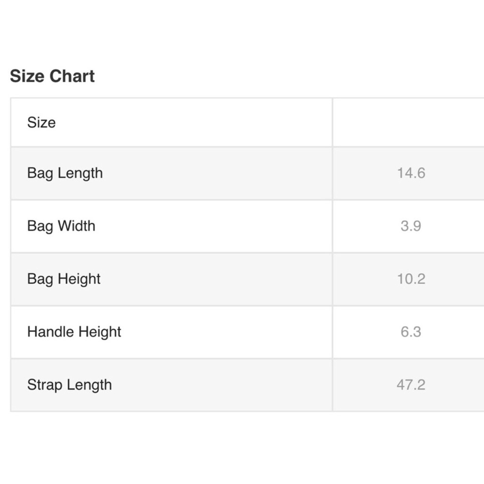484x484 pixels.
Task: Click the word Strap in Strap Length
Action: 45,385
